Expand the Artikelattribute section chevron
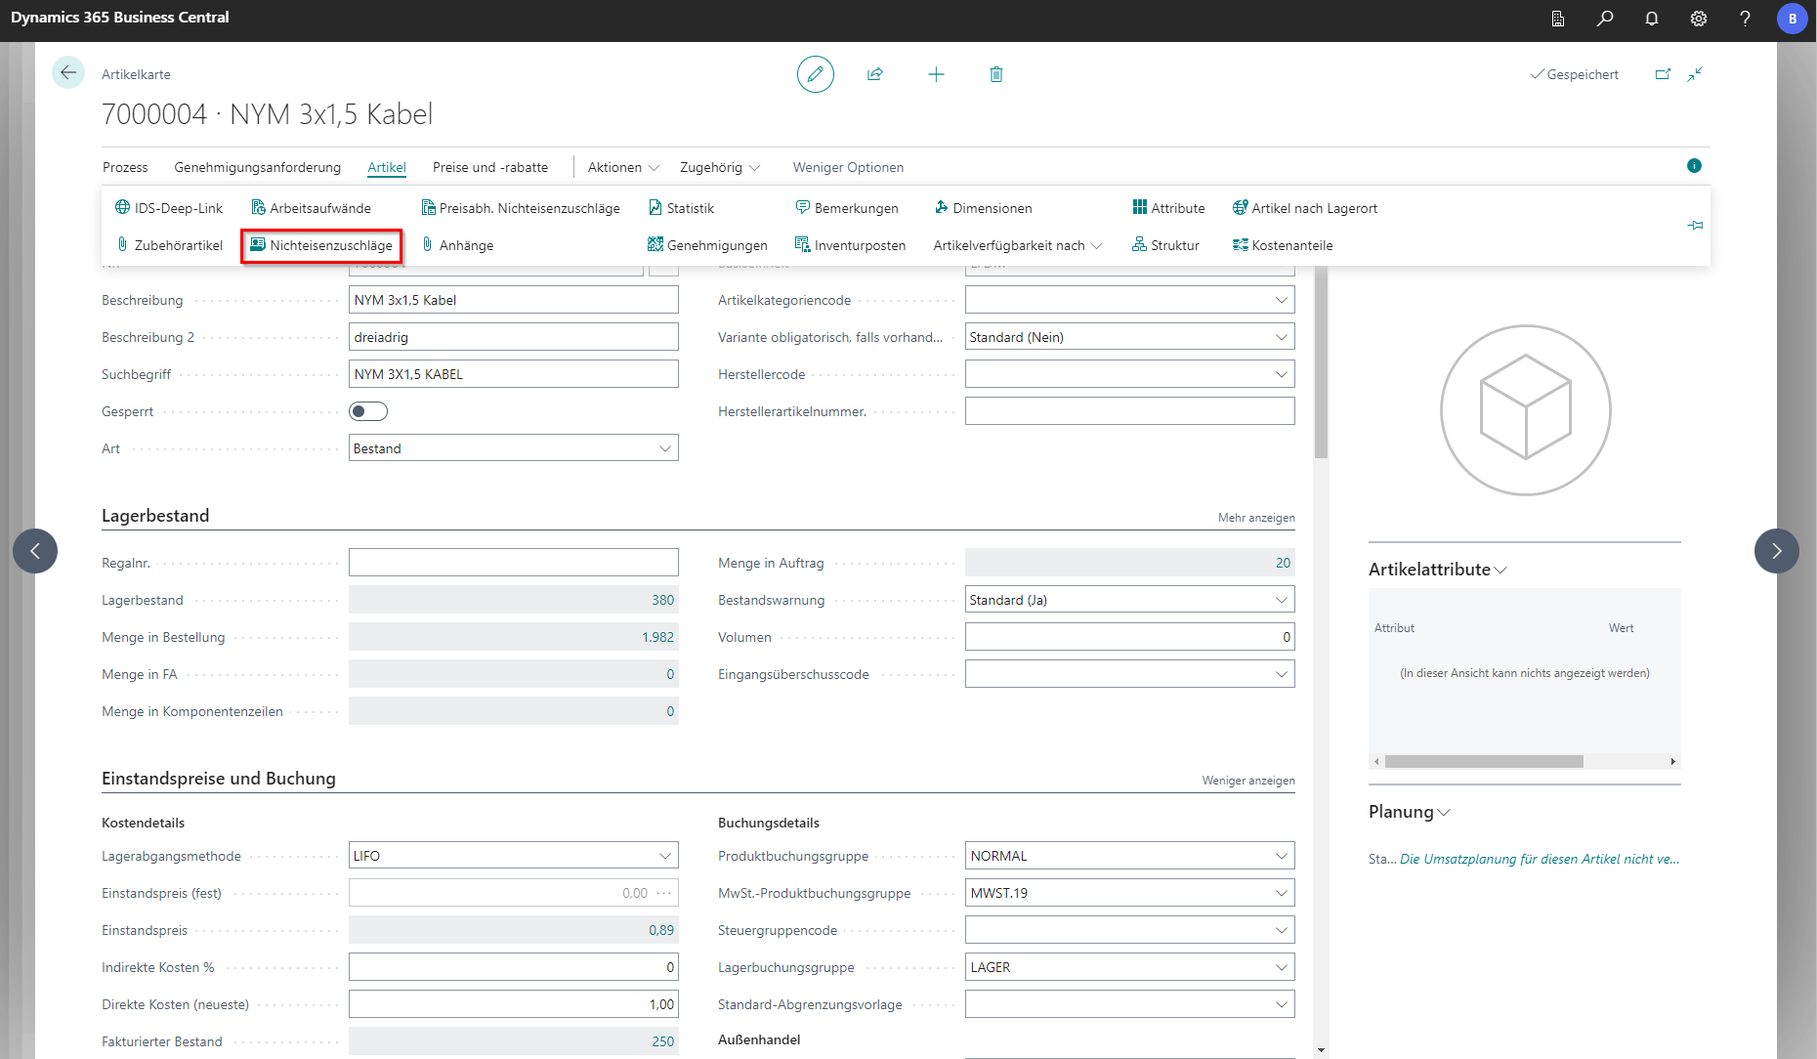This screenshot has height=1059, width=1817. click(x=1500, y=571)
